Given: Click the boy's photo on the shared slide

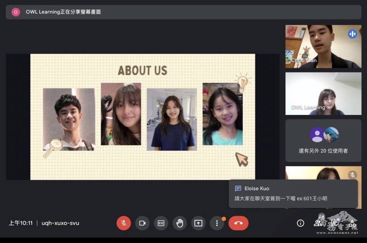Looking at the screenshot, I should 69,119.
